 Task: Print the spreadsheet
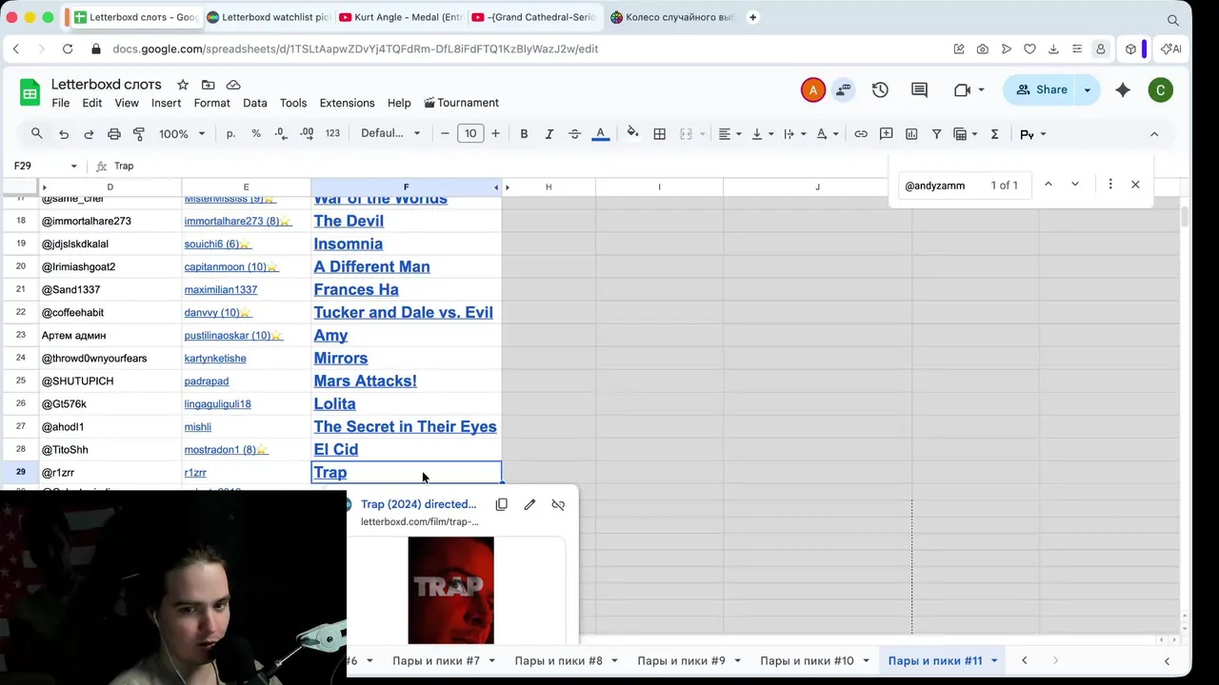[x=114, y=134]
